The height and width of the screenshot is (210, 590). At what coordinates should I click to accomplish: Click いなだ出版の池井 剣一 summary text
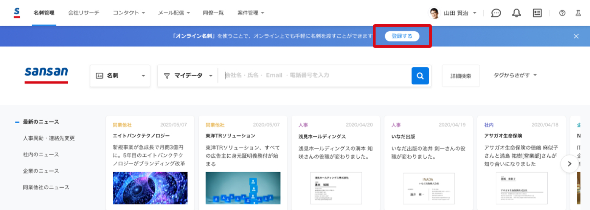click(429, 152)
